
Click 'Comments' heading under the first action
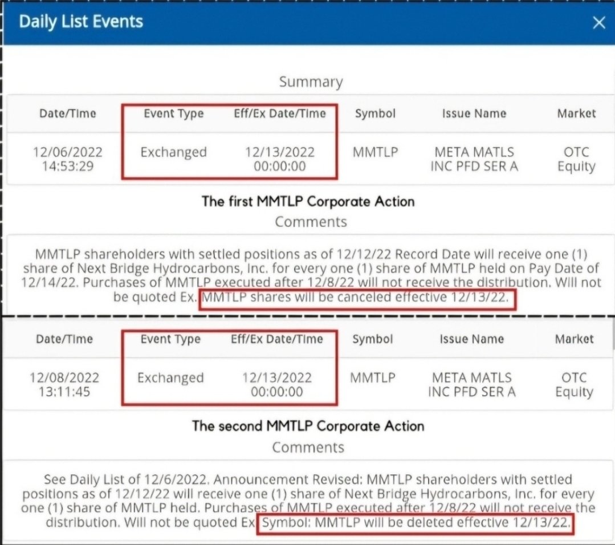pos(311,222)
